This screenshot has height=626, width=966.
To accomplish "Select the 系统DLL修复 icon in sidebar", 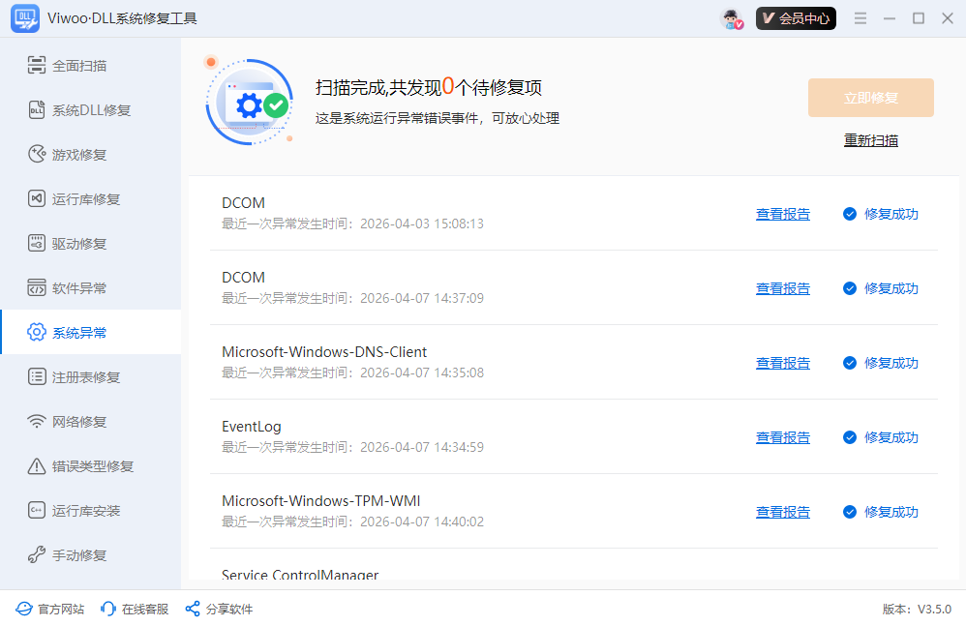I will [37, 110].
